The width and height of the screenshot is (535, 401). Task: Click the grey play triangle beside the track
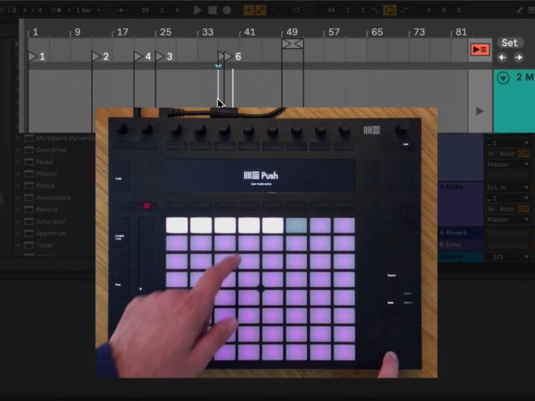(x=479, y=111)
